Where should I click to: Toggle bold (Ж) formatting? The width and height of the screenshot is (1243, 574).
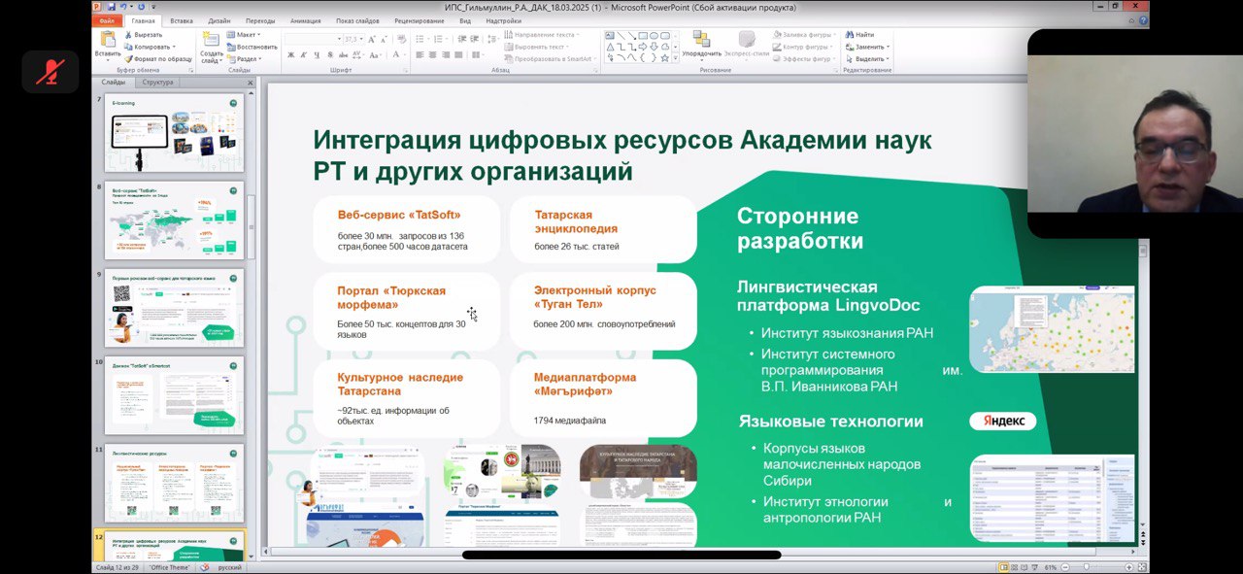[x=290, y=55]
